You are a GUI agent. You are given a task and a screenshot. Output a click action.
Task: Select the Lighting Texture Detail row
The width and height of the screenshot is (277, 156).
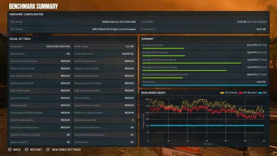tap(104, 68)
